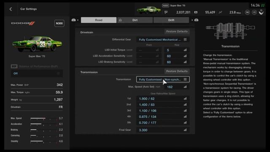
Task: Edit 2nd gear ratio 1.400 / 83
Action: click(163, 105)
